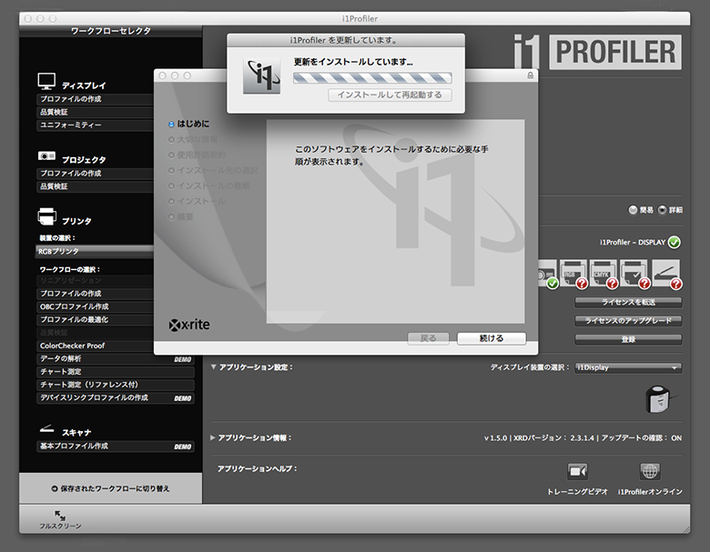Click the Printer icon in the sidebar
Screen dimensions: 710x552
[x=47, y=216]
